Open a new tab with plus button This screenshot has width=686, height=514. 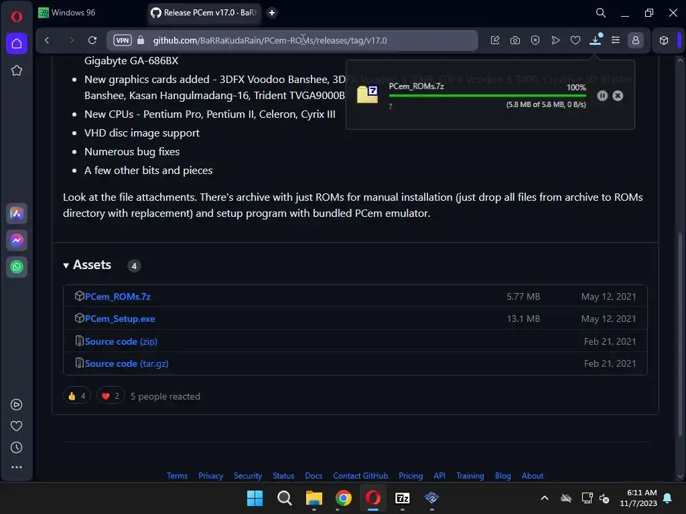pos(272,13)
